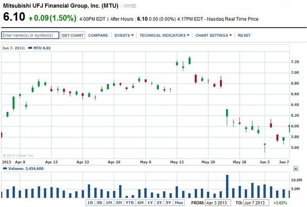Screen dimensions: 307x207
Task: Open the Chart Settings dropdown
Action: (214, 35)
